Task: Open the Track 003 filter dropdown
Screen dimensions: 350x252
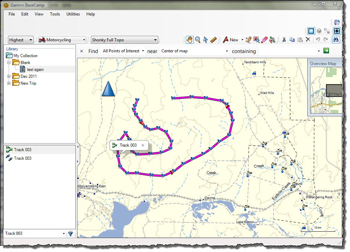Action: [64, 234]
